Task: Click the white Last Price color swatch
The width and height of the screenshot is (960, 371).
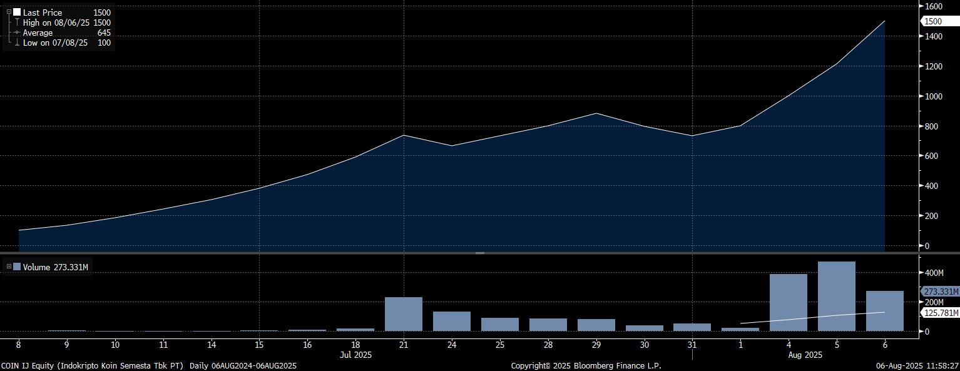Action: coord(17,13)
